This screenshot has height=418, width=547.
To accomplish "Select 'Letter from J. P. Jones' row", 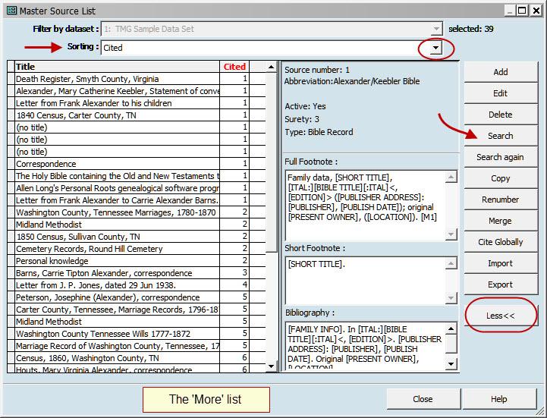I will point(136,285).
